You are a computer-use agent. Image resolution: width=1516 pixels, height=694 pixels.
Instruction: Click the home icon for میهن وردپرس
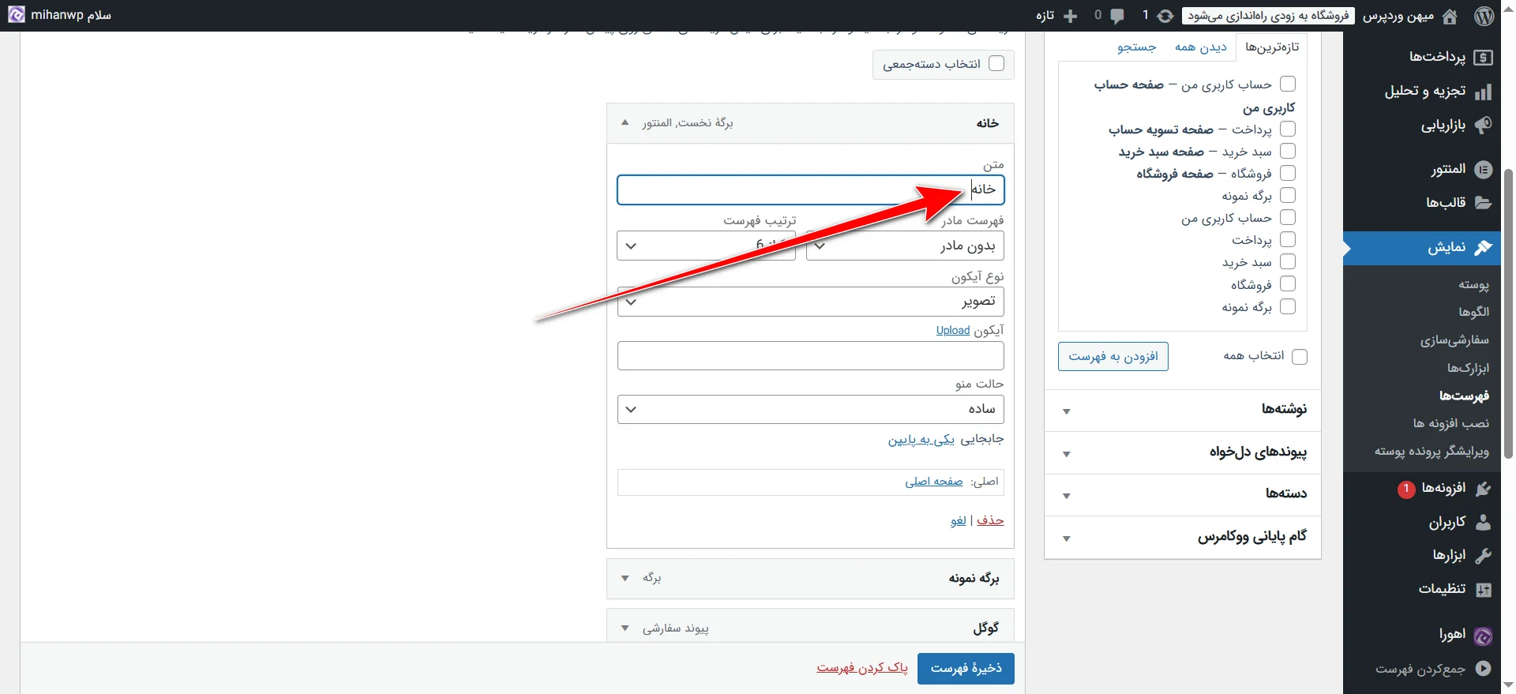[x=1450, y=16]
